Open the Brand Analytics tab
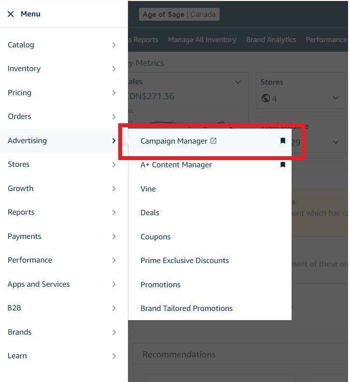Viewport: 350px width, 382px height. pyautogui.click(x=271, y=40)
